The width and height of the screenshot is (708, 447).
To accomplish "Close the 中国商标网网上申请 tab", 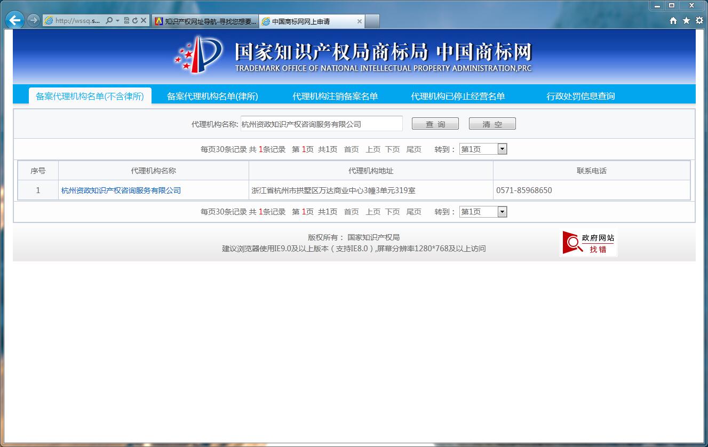I will [x=360, y=21].
